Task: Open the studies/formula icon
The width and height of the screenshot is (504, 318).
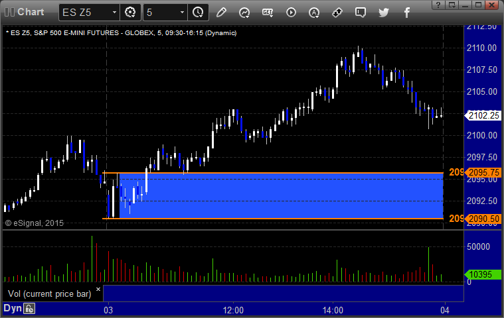Action: 244,13
